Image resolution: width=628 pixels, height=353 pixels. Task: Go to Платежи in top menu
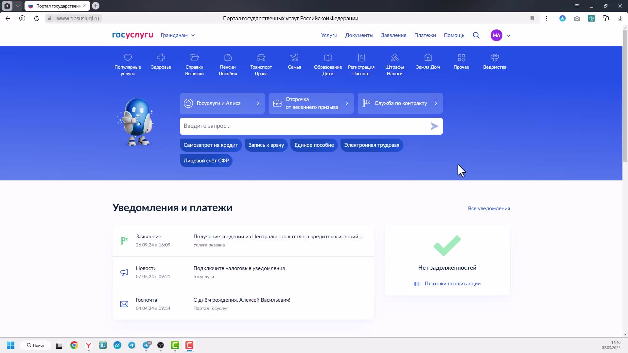tap(425, 35)
